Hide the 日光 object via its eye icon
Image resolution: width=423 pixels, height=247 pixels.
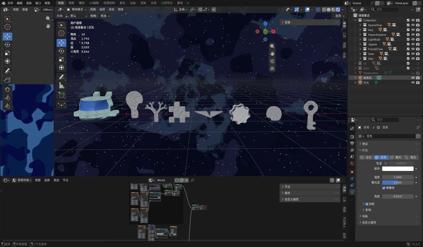tap(413, 83)
